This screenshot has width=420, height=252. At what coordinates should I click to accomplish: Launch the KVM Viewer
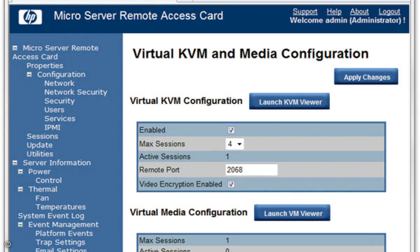[x=289, y=101]
